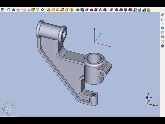165x124 pixels.
Task: Click the blue Boolean operation icon
Action: (x=111, y=10)
